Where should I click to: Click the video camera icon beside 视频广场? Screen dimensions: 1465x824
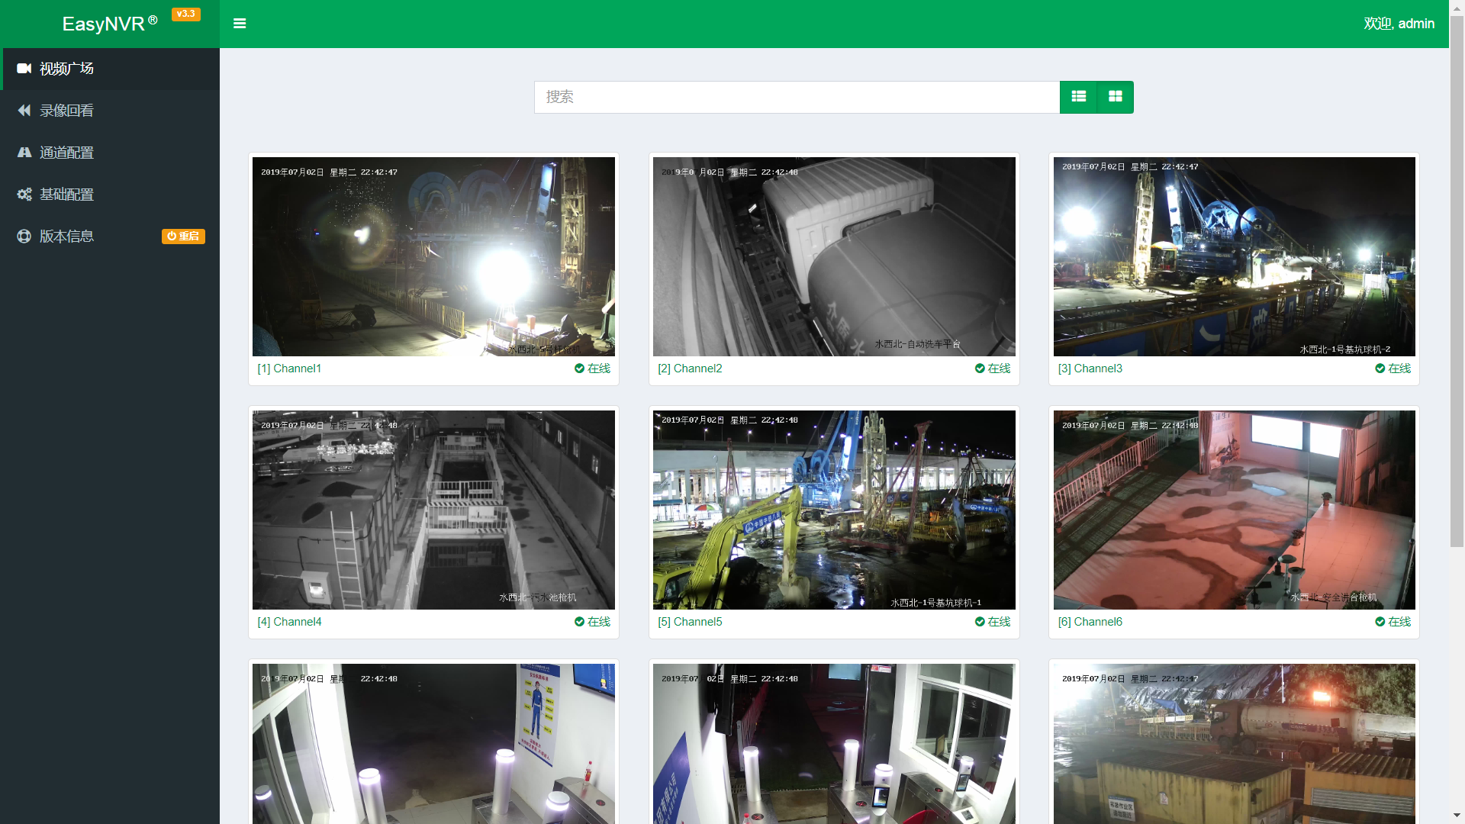pyautogui.click(x=24, y=69)
